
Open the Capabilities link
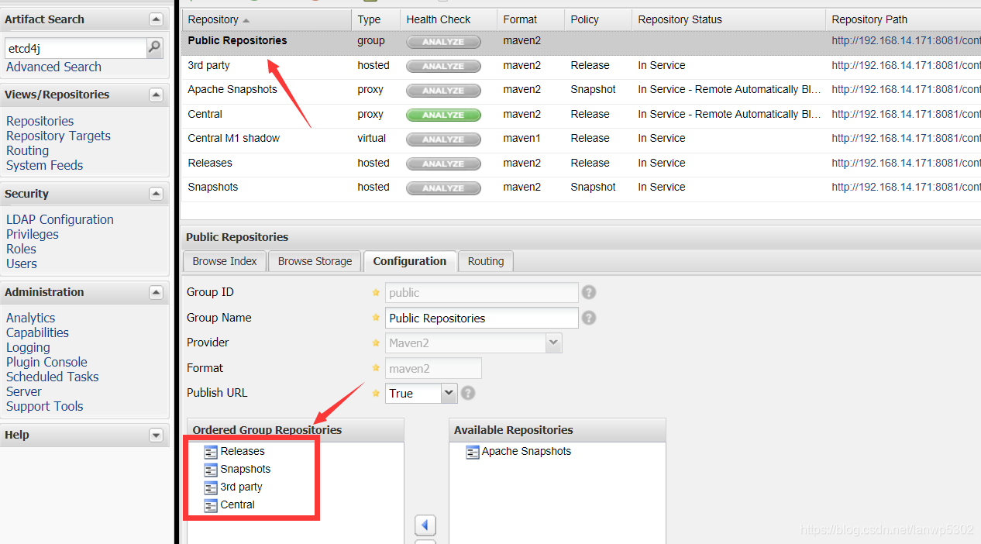coord(37,332)
